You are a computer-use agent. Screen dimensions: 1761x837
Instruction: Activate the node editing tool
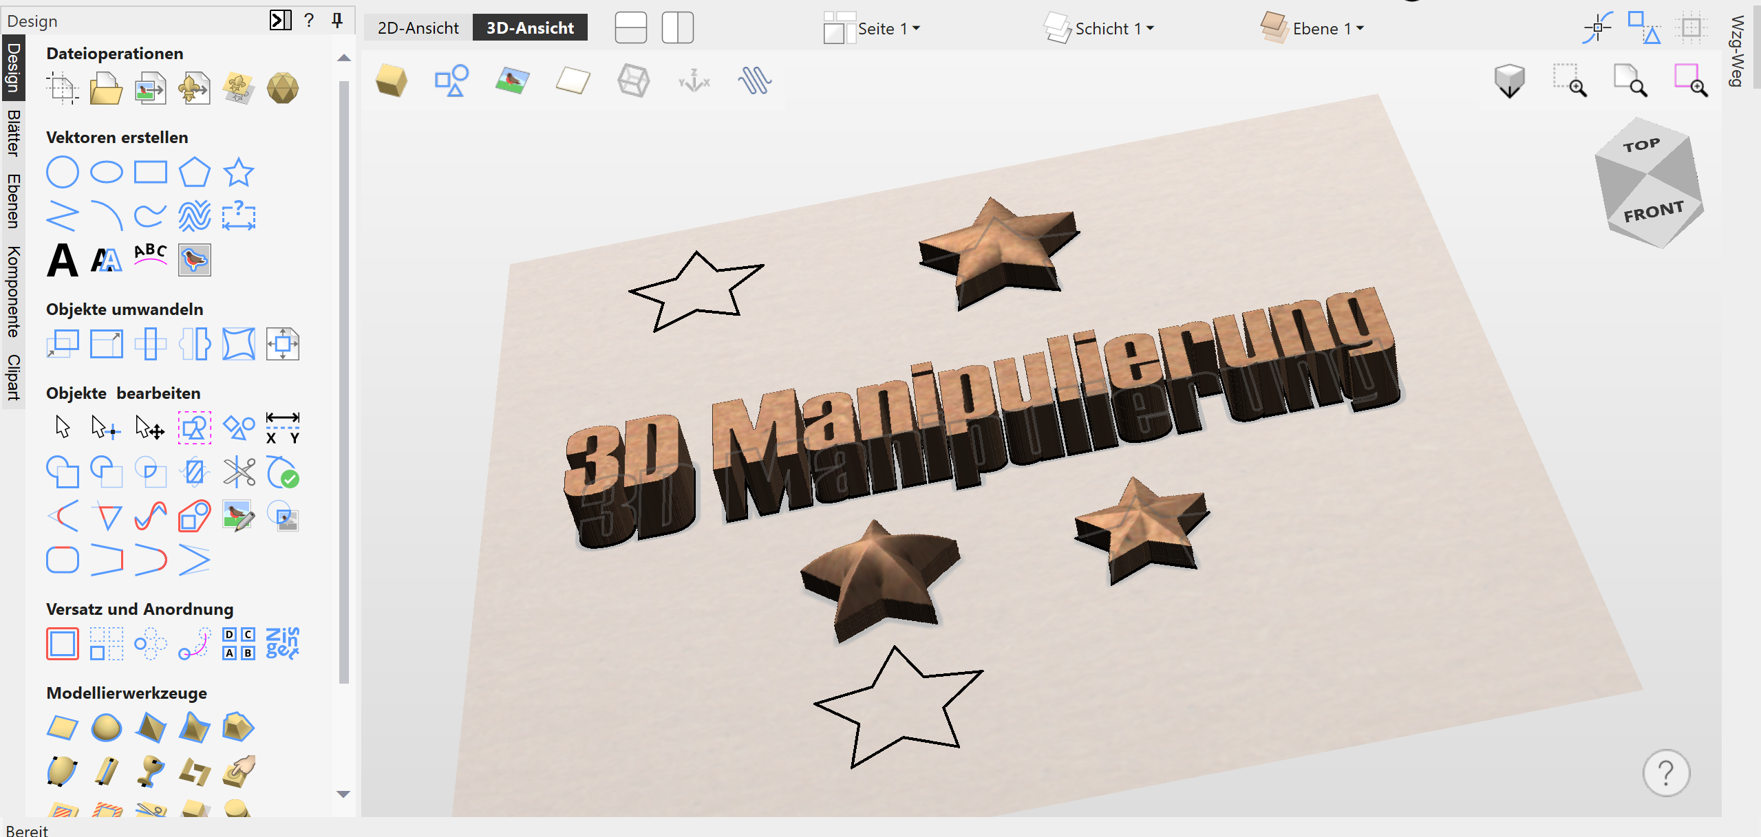coord(106,428)
